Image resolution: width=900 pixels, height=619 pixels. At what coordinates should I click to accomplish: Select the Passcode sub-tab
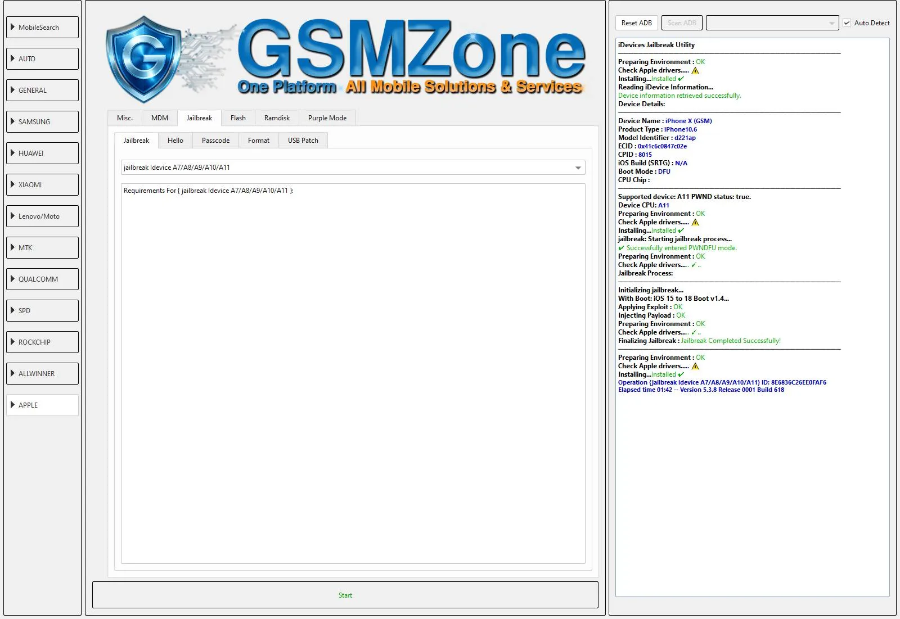point(215,141)
